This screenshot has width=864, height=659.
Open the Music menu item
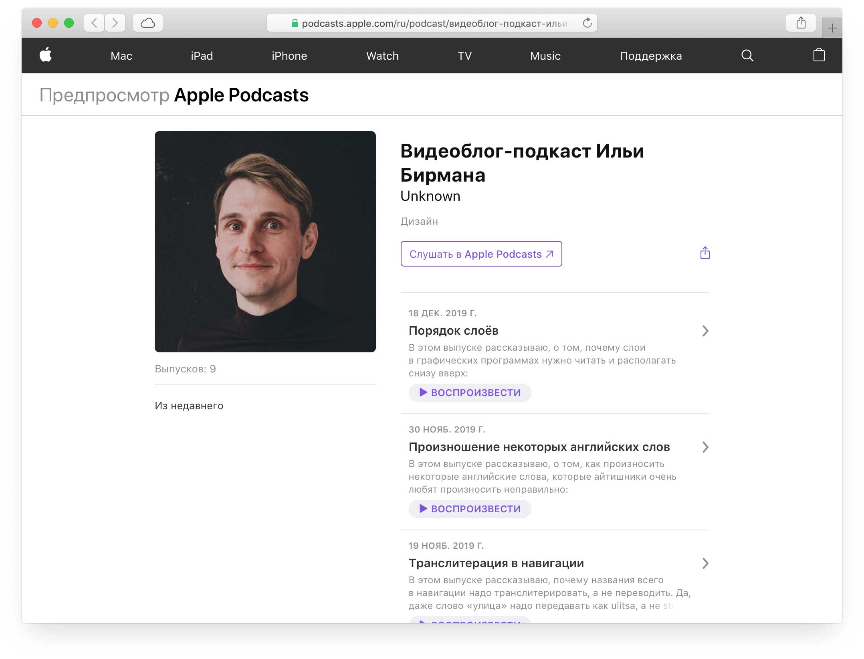point(545,56)
